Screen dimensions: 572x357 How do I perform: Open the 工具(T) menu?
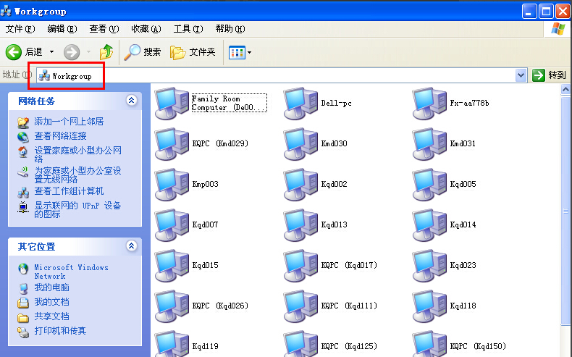(188, 29)
